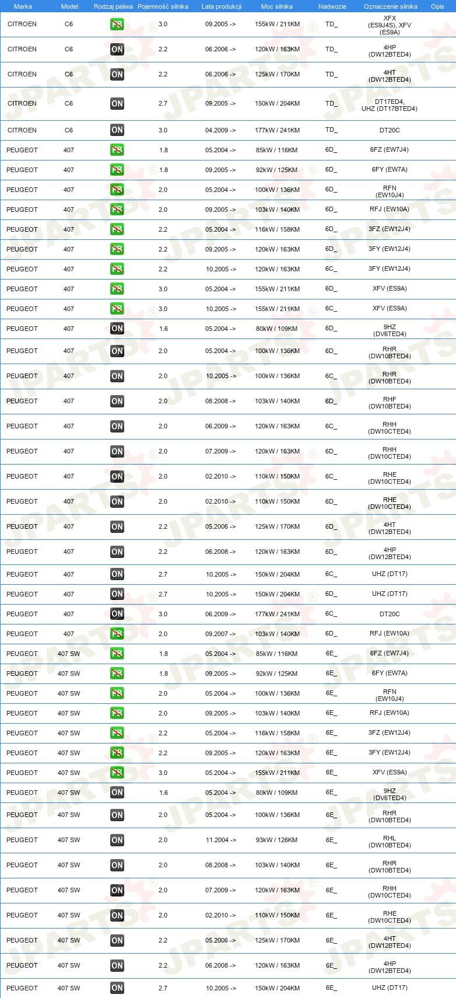Click the ON icon in Peugeot 407 SW RHL row
This screenshot has width=456, height=998.
(x=117, y=840)
